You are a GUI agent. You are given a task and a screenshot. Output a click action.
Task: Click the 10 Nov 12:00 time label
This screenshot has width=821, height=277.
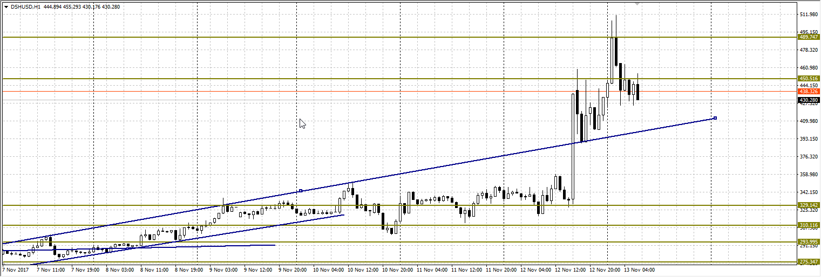pyautogui.click(x=363, y=269)
